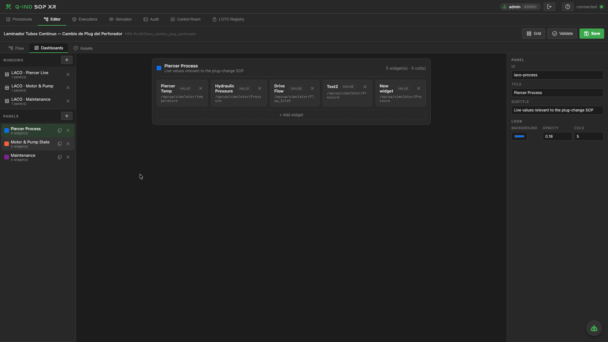This screenshot has width=608, height=342.
Task: Remove the Piercer Temp widget
Action: point(200,88)
